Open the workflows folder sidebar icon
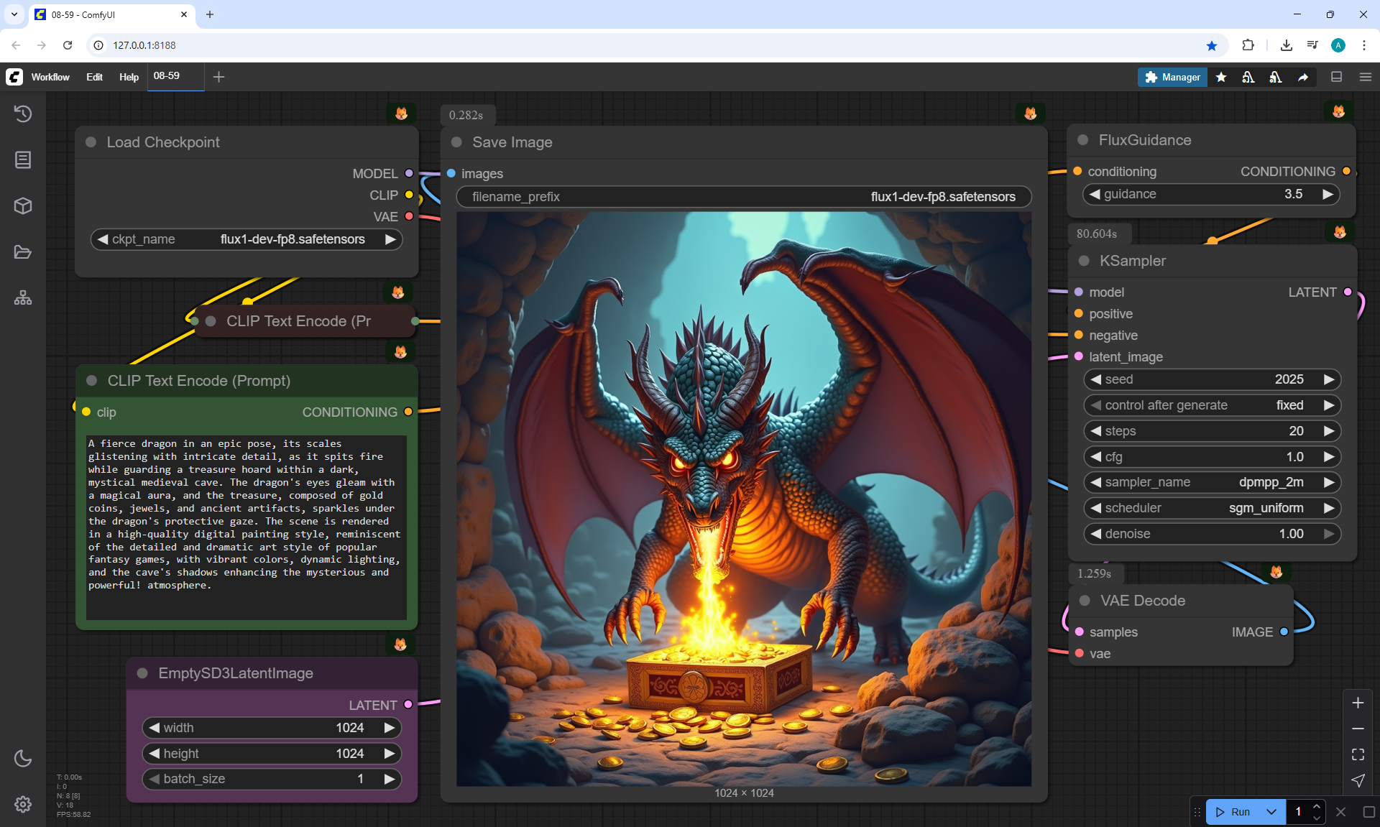The width and height of the screenshot is (1380, 827). (23, 252)
